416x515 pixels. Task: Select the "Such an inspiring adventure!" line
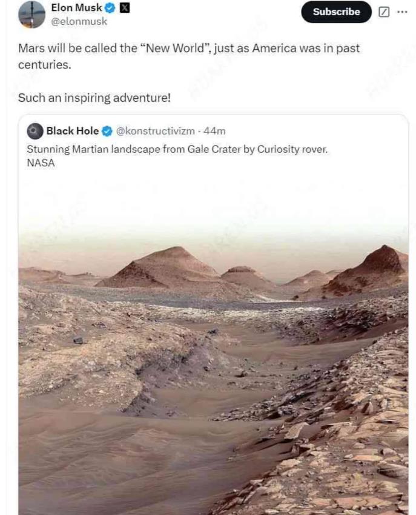click(94, 97)
